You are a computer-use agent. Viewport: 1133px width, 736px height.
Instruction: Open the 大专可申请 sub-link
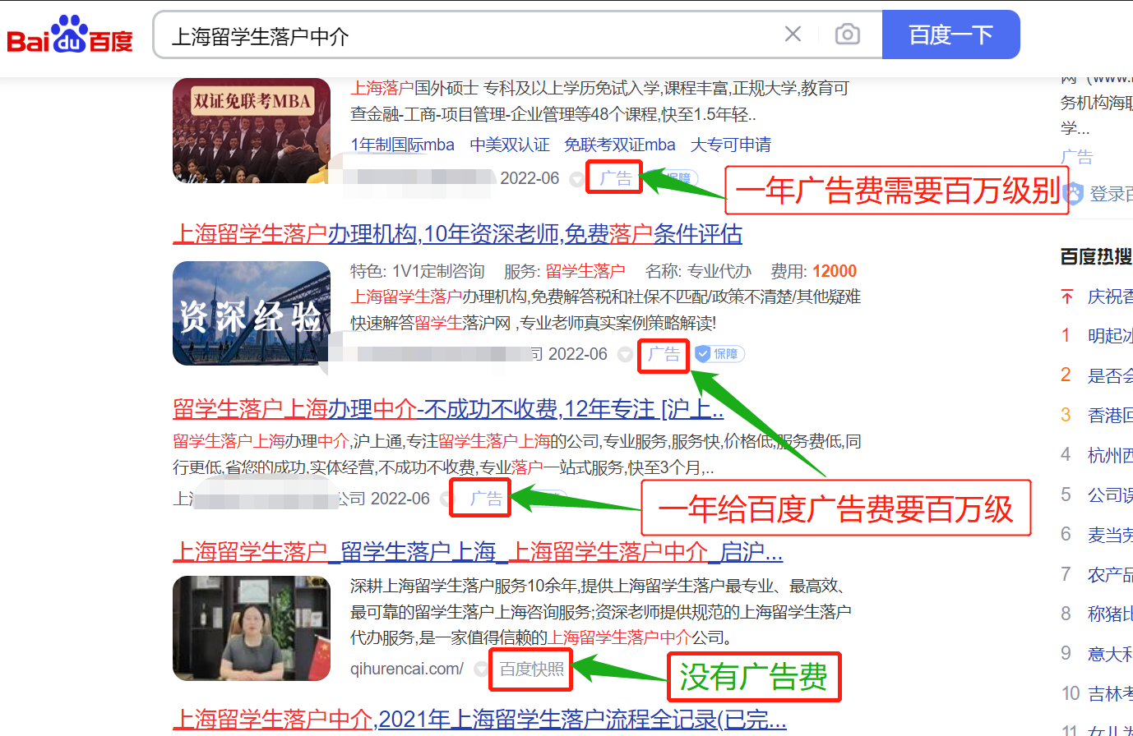pos(731,145)
